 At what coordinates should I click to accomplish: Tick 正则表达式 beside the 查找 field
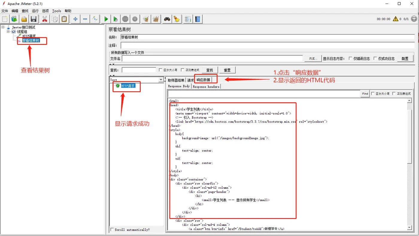183,70
